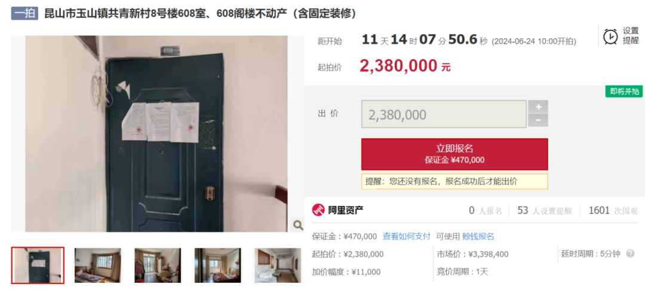The image size is (645, 305).
Task: Select the fifth thumbnail with white sofa
Action: (x=278, y=265)
